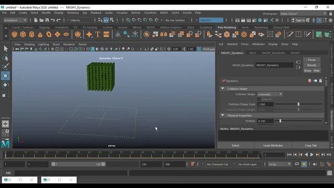Viewport: 334px width, 188px height.
Task: Create a polygon cube from the shelf
Action: click(23, 34)
